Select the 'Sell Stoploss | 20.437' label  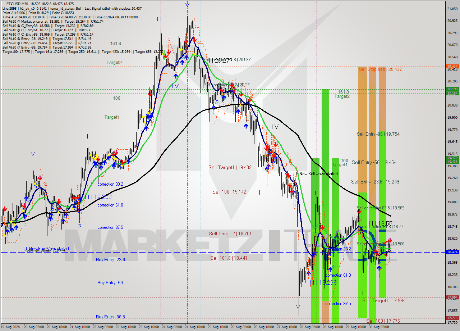[x=380, y=69]
